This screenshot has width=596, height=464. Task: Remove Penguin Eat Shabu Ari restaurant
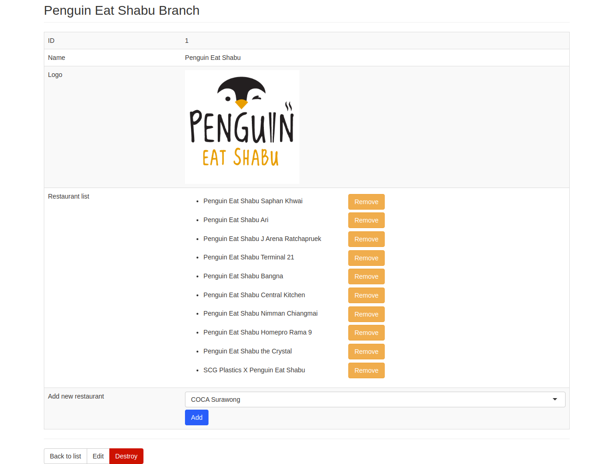tap(366, 220)
